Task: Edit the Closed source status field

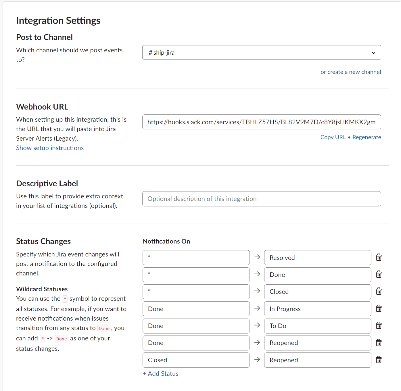Action: click(x=196, y=360)
